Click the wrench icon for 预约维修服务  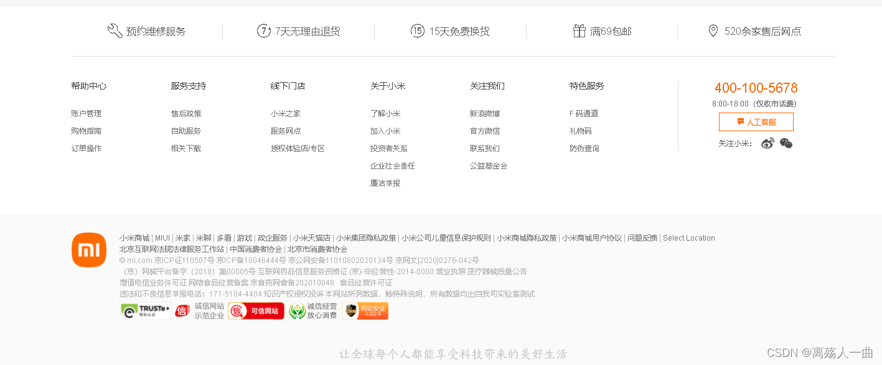pos(115,31)
